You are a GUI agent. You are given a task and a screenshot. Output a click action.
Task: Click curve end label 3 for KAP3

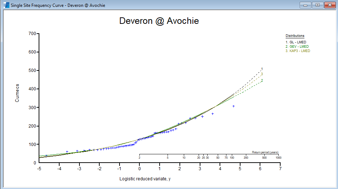pyautogui.click(x=262, y=74)
